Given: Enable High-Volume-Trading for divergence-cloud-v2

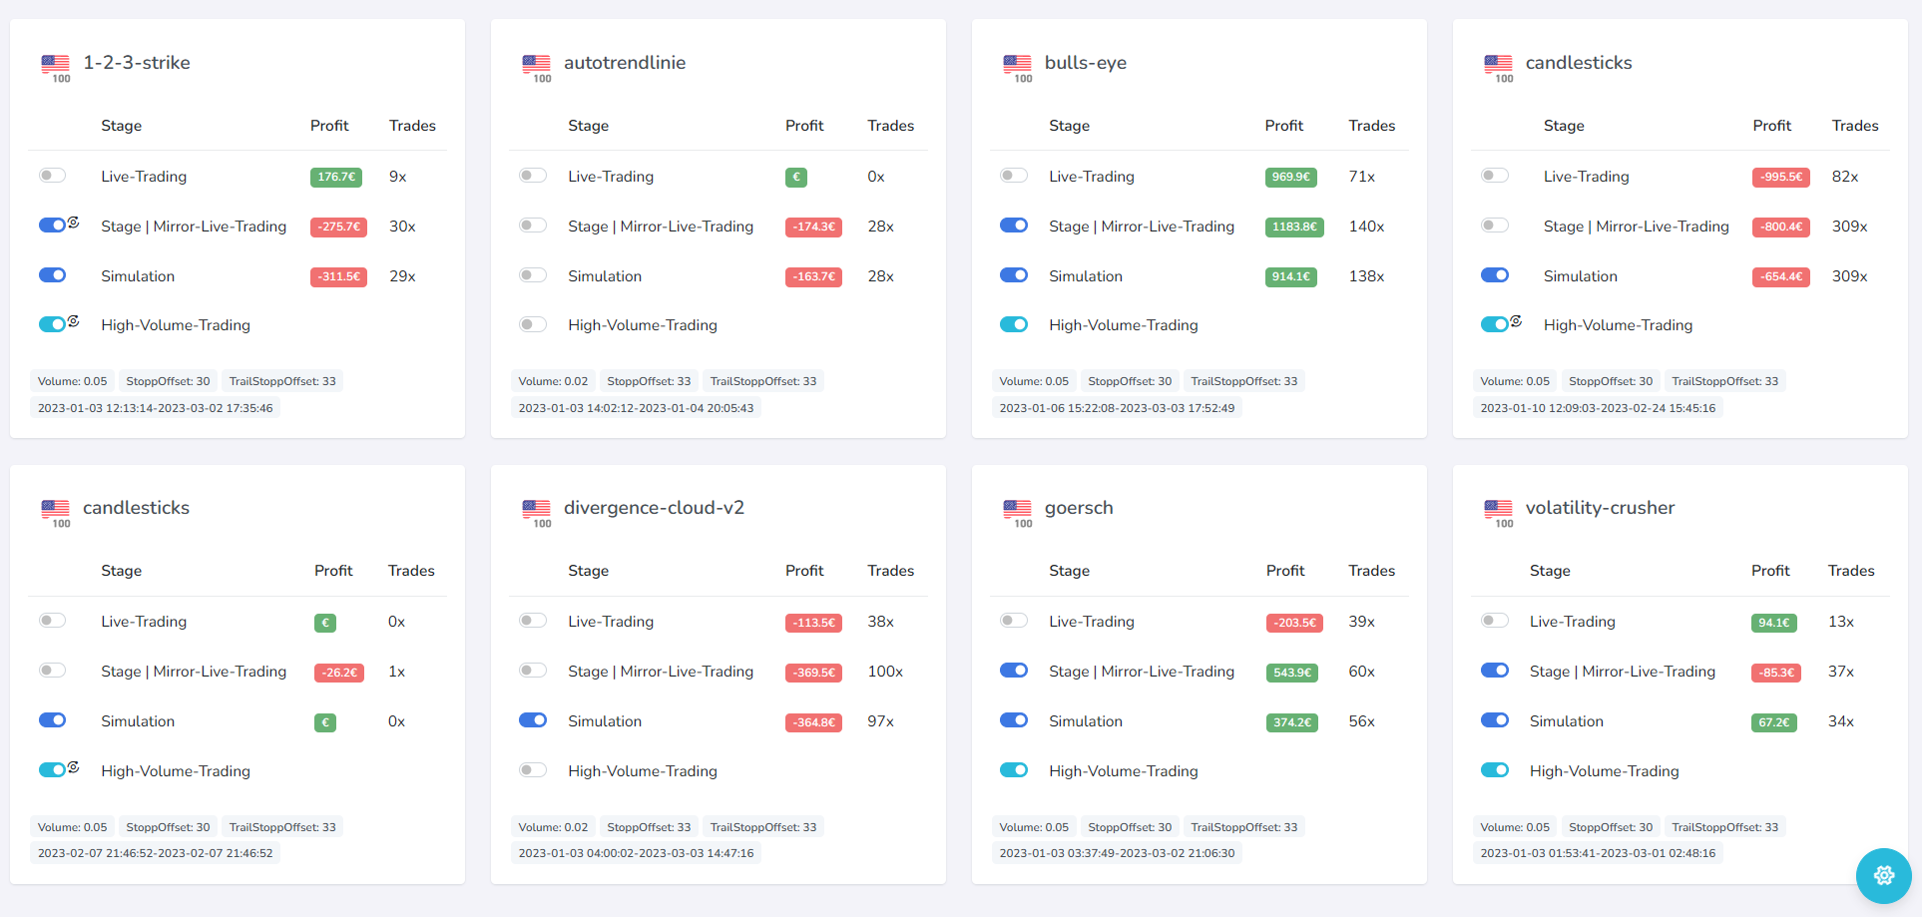Looking at the screenshot, I should point(533,770).
